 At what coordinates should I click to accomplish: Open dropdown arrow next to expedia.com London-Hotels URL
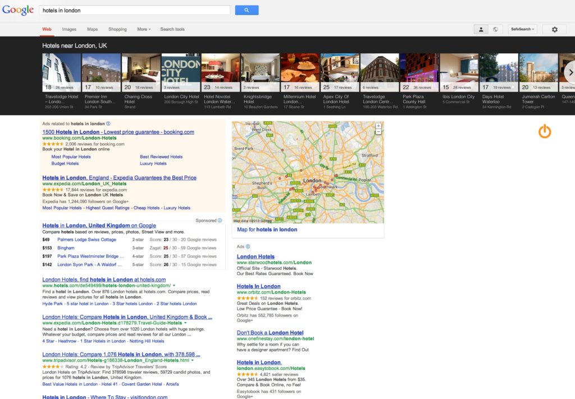coord(185,323)
